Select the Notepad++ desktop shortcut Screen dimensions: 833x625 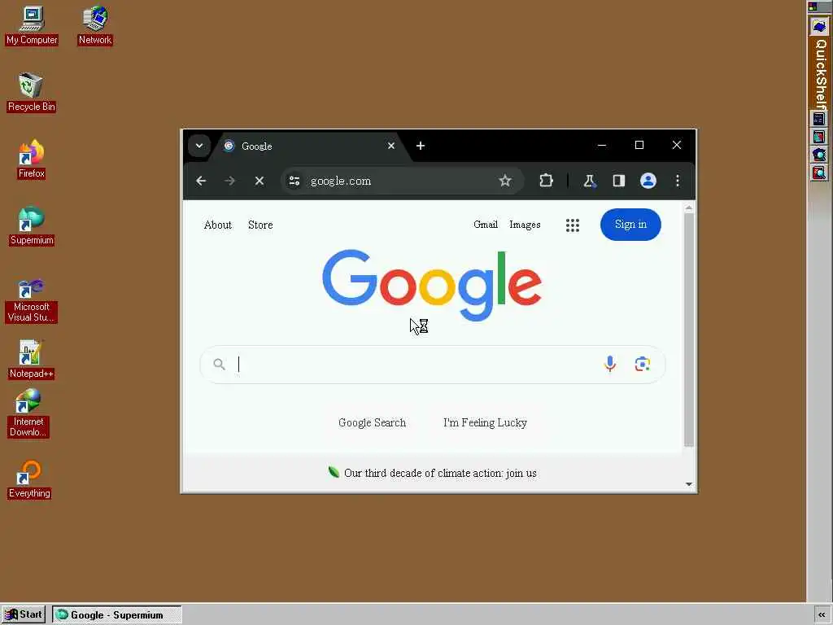point(31,359)
